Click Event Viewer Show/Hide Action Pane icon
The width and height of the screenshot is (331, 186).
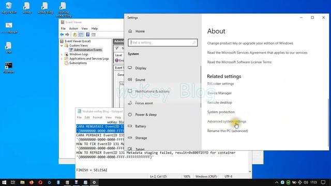94,35
